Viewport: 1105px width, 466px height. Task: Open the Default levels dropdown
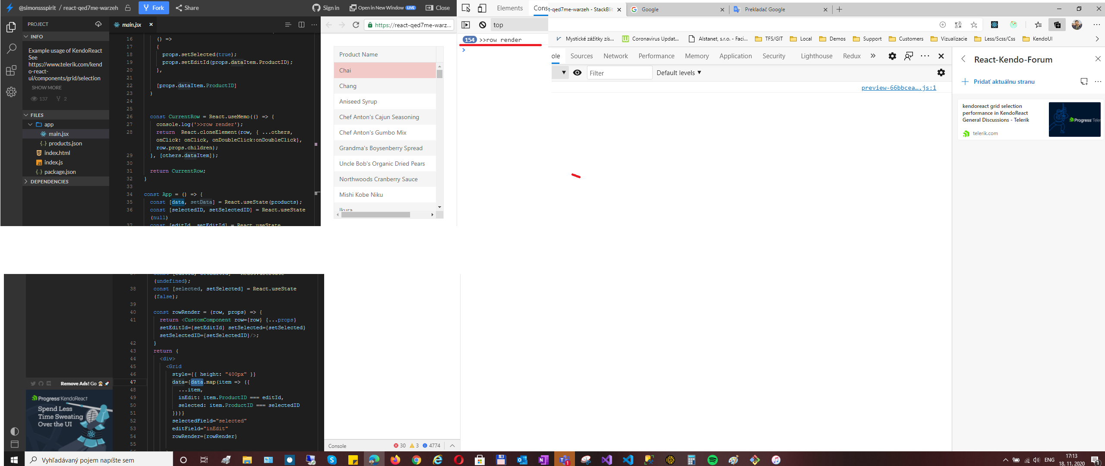point(679,73)
